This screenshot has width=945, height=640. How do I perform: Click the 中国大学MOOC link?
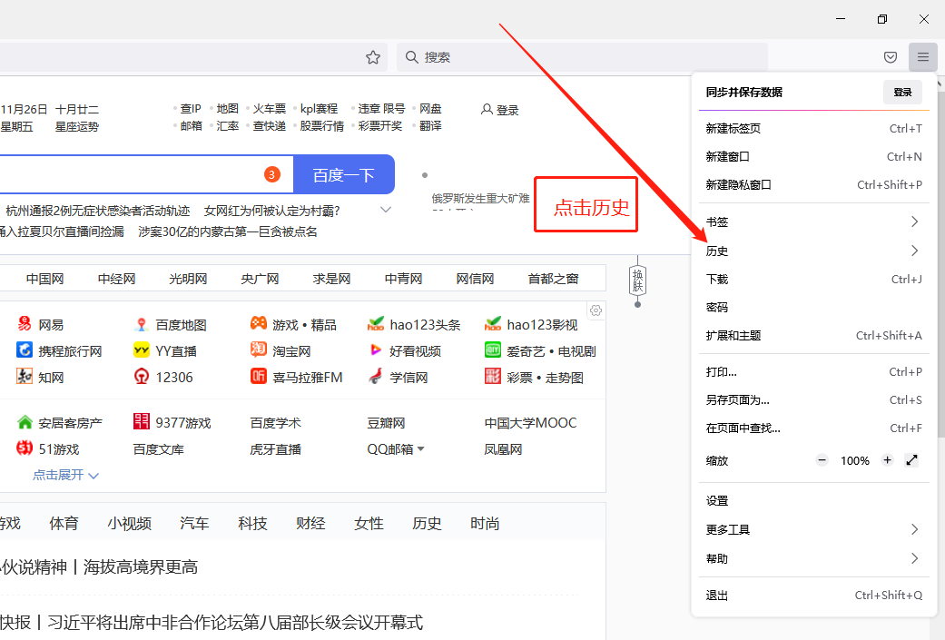(530, 423)
